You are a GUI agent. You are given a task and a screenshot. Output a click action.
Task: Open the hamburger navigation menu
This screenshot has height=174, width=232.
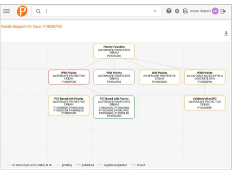pyautogui.click(x=6, y=11)
